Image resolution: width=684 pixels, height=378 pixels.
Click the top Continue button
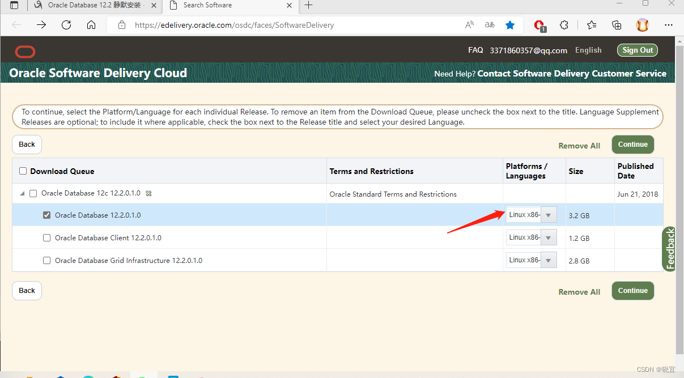click(x=633, y=145)
